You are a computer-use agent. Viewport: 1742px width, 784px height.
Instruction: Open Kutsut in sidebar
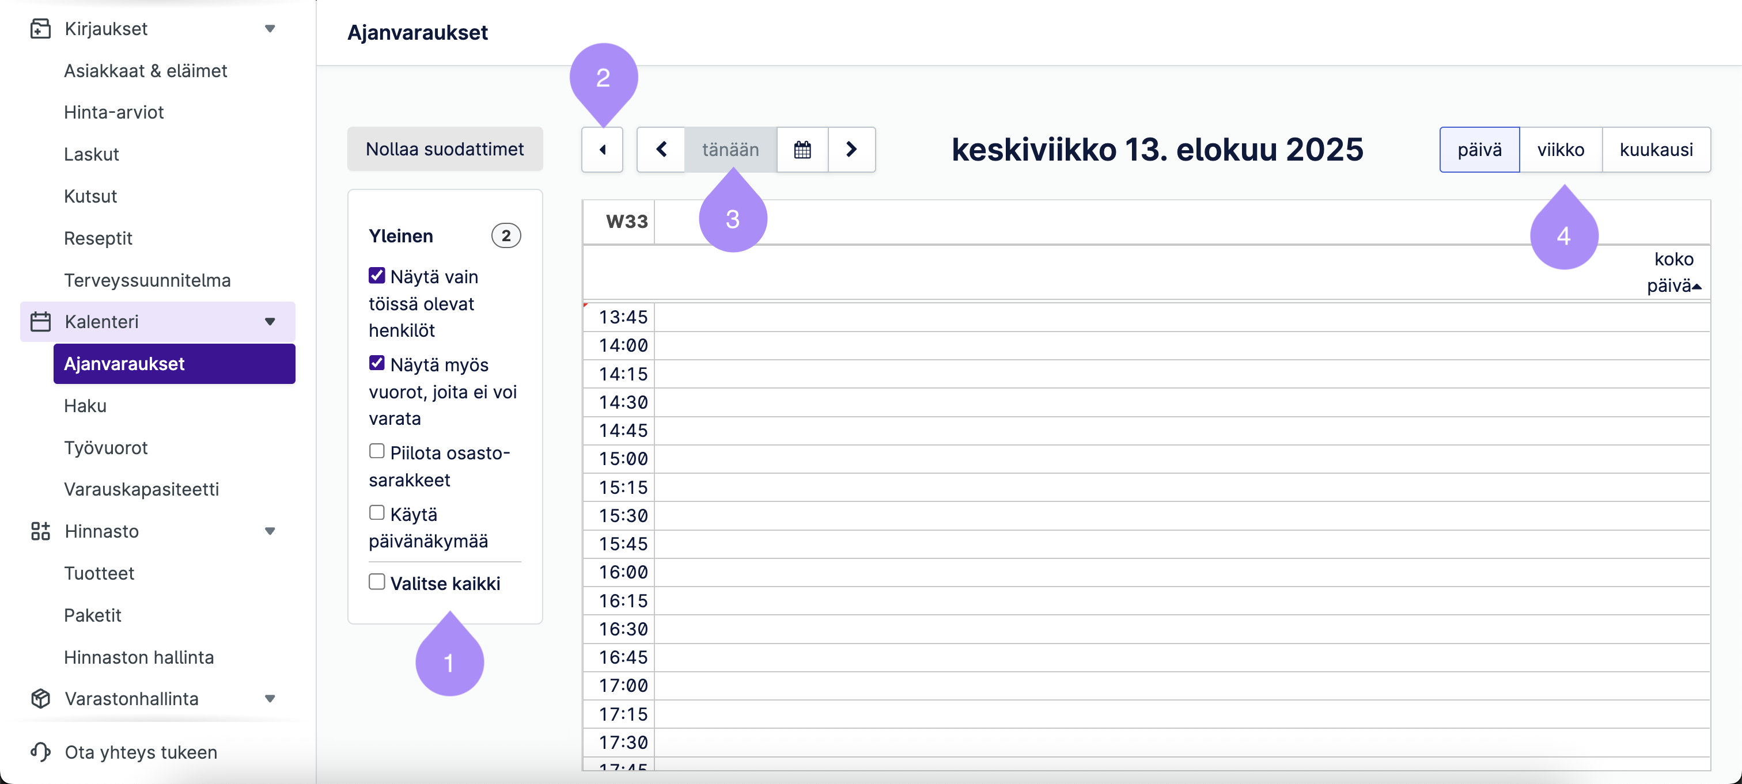click(x=90, y=196)
